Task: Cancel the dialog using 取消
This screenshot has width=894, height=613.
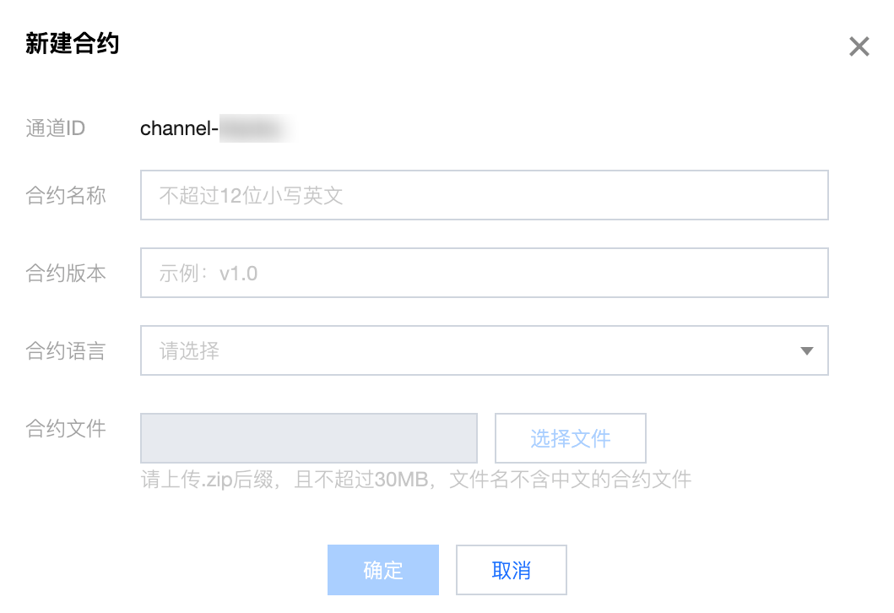Action: 512,570
